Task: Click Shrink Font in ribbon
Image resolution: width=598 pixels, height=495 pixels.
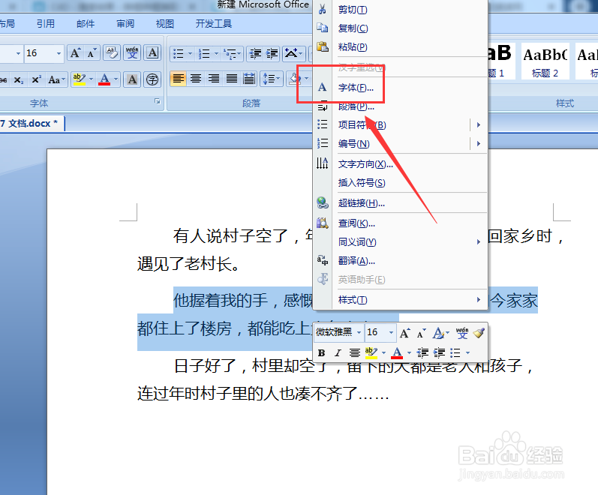Action: point(92,53)
